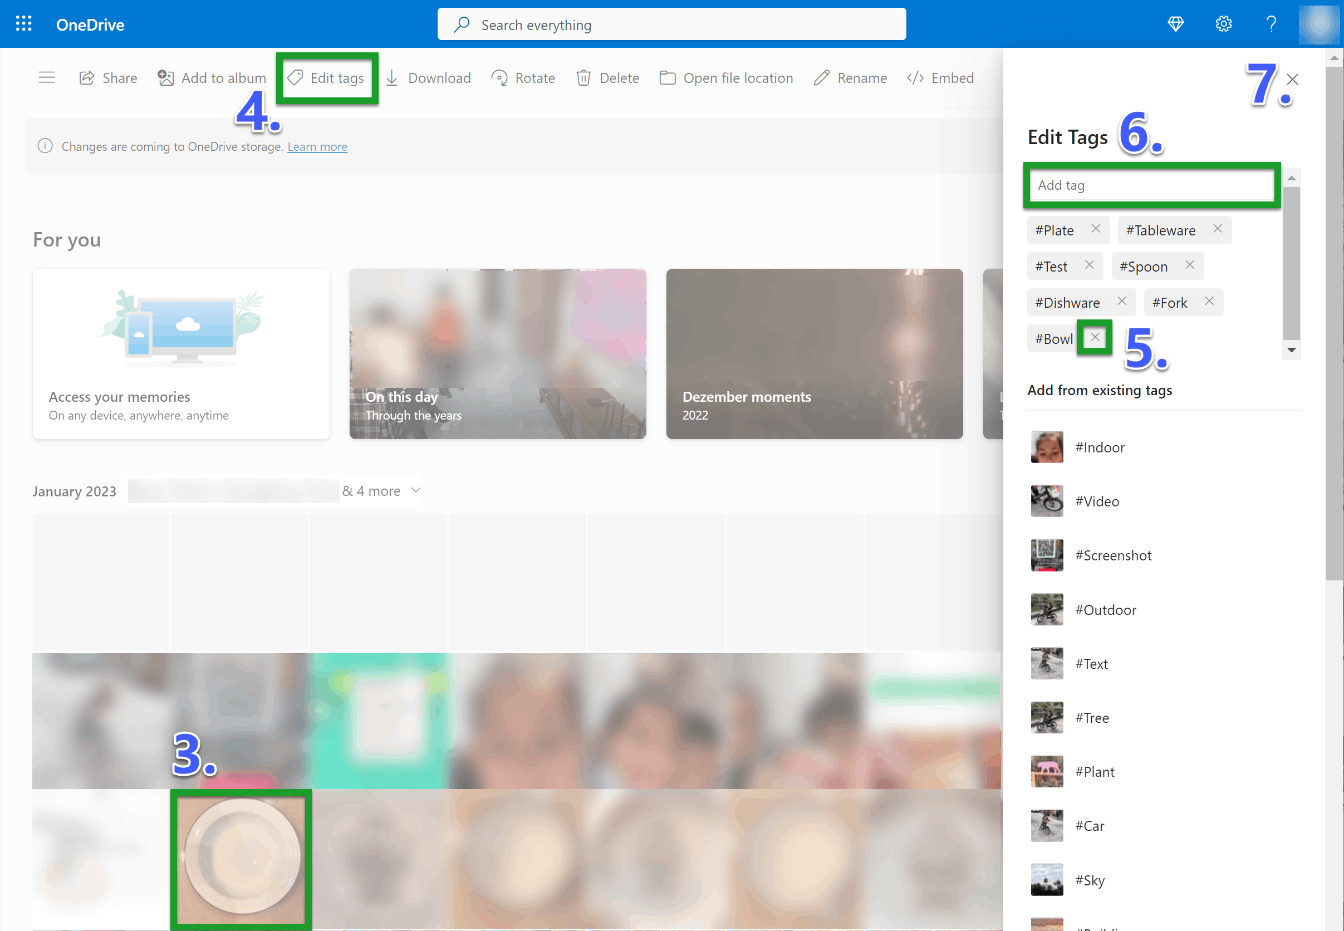Open the Settings gear

(1223, 24)
